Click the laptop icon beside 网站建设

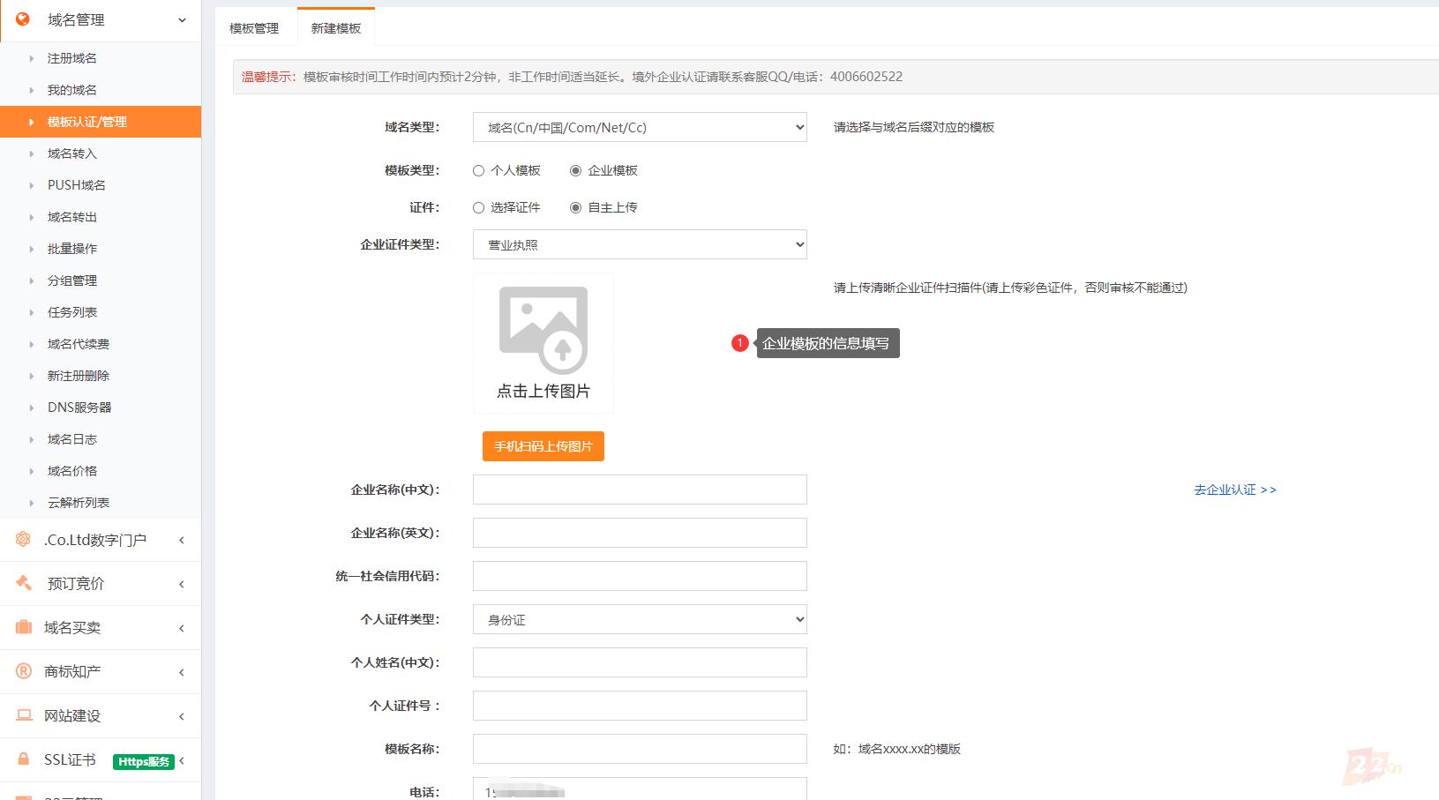coord(24,715)
